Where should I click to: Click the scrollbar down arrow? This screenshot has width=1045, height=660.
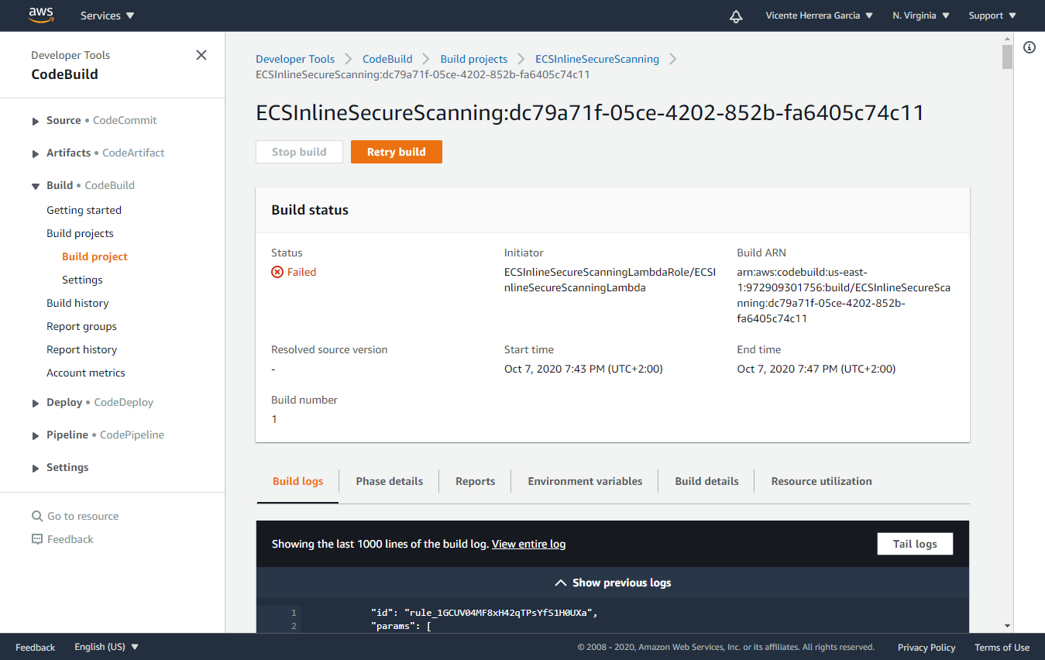1007,626
